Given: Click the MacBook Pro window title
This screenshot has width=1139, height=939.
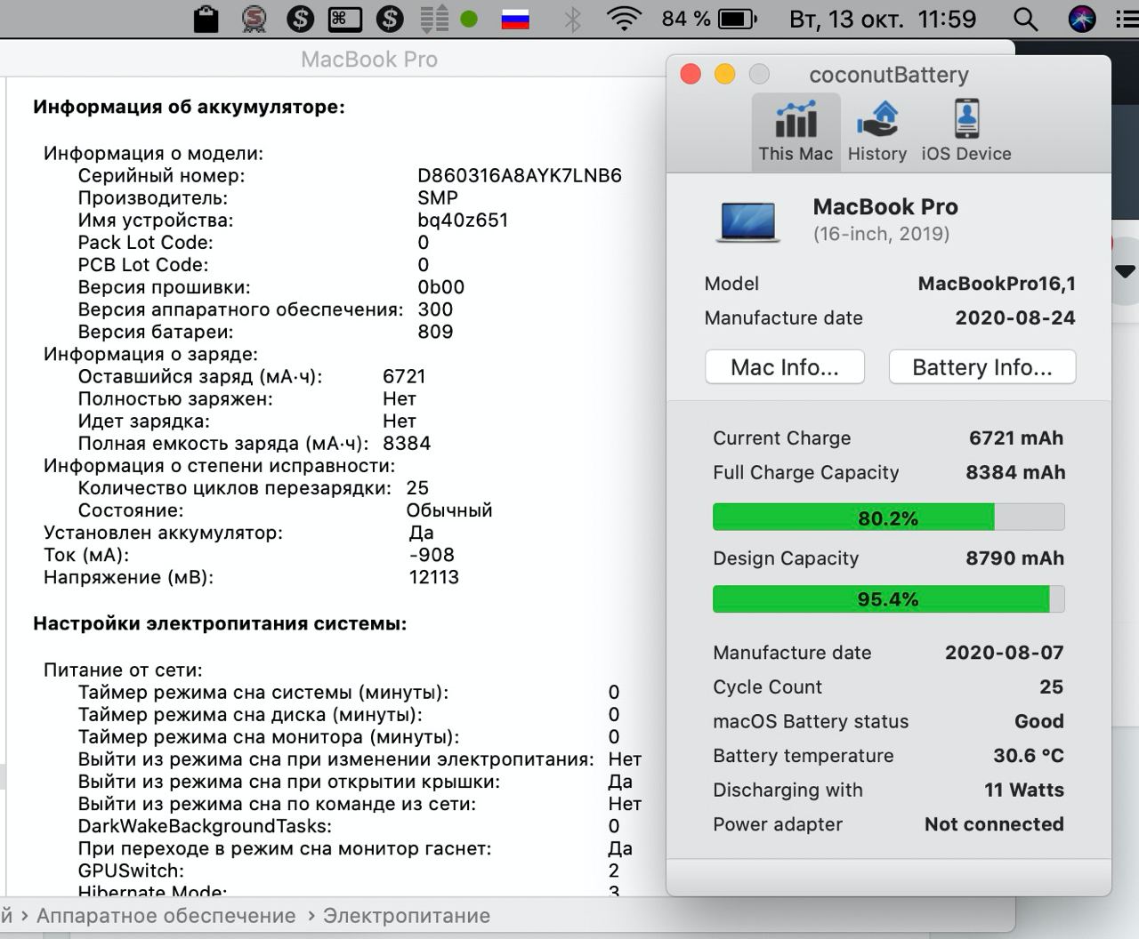Looking at the screenshot, I should (369, 60).
